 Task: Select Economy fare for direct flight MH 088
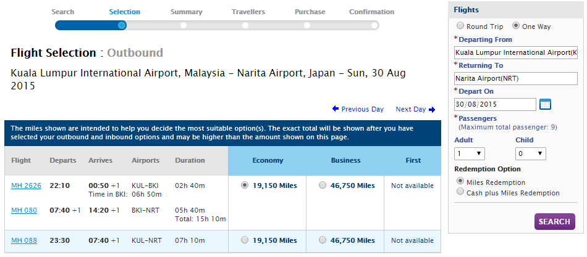245,240
